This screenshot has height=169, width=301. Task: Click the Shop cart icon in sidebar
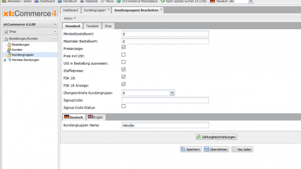click(6, 31)
